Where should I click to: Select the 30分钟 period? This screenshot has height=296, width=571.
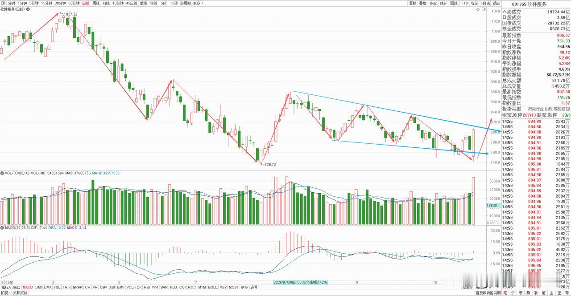pos(60,3)
